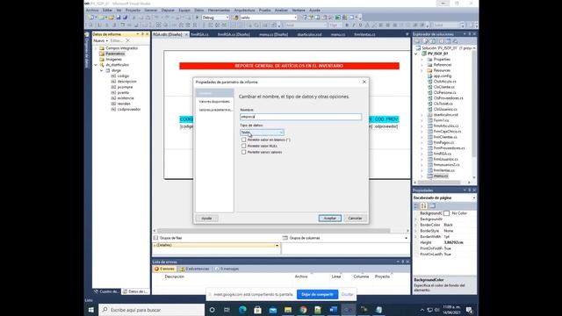Click the Open File icon in toolbar
The image size is (562, 316).
coord(112,18)
